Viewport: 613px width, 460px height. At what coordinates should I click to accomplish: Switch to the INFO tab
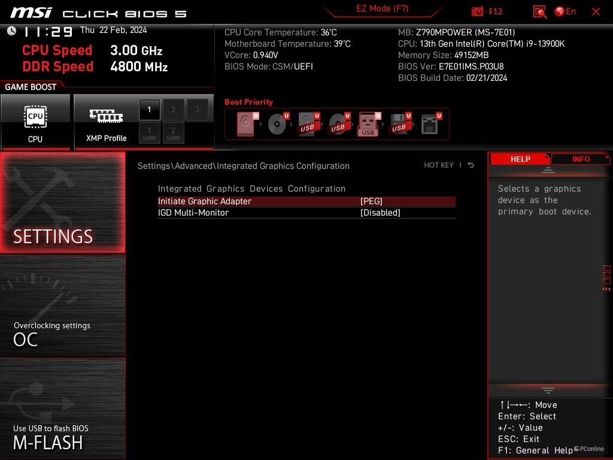click(581, 159)
